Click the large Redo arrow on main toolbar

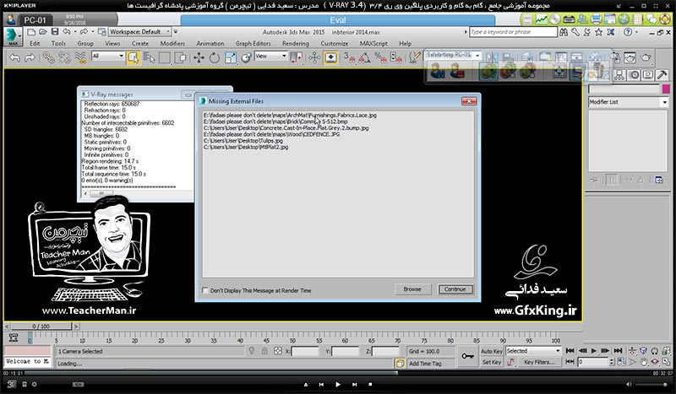(30, 57)
